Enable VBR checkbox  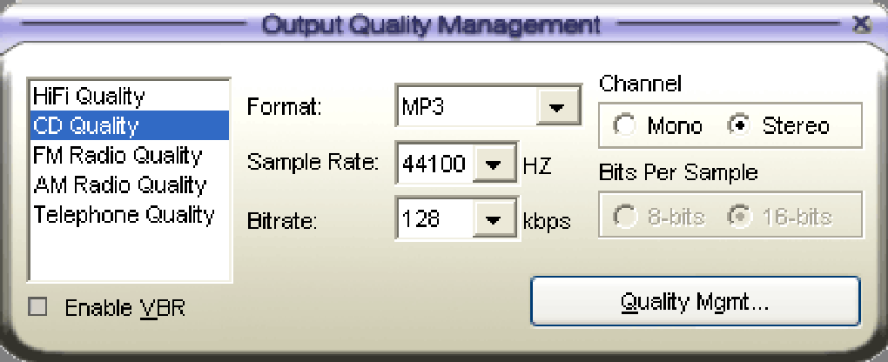tap(38, 308)
